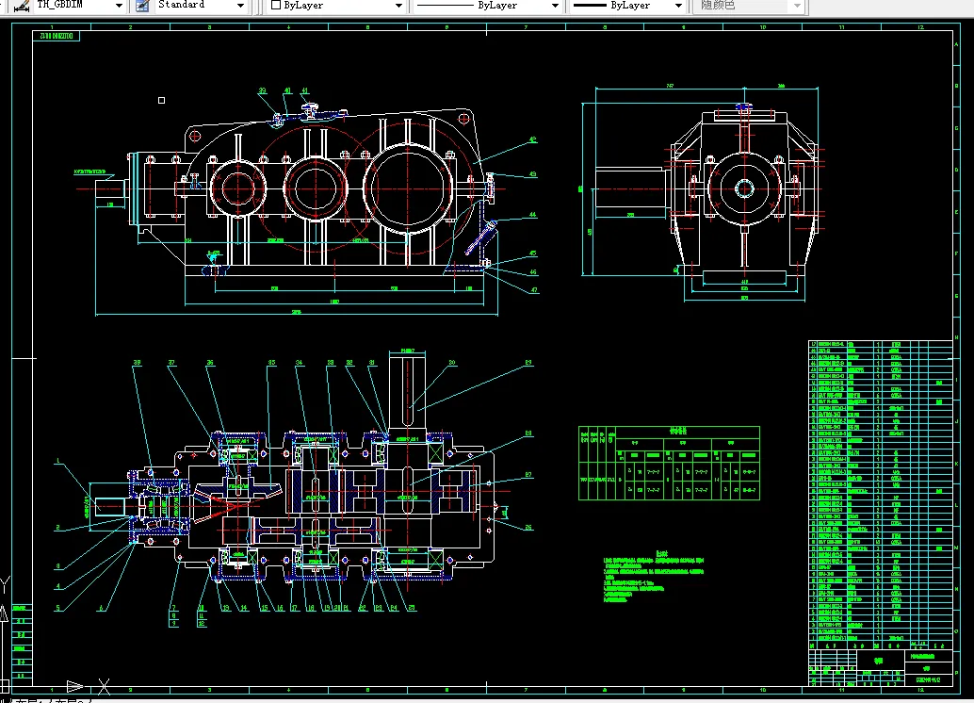The height and width of the screenshot is (703, 974).
Task: Select balloon number 40 above the housing
Action: tap(287, 91)
